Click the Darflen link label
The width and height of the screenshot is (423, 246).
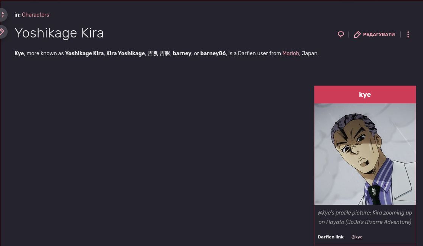coord(330,237)
